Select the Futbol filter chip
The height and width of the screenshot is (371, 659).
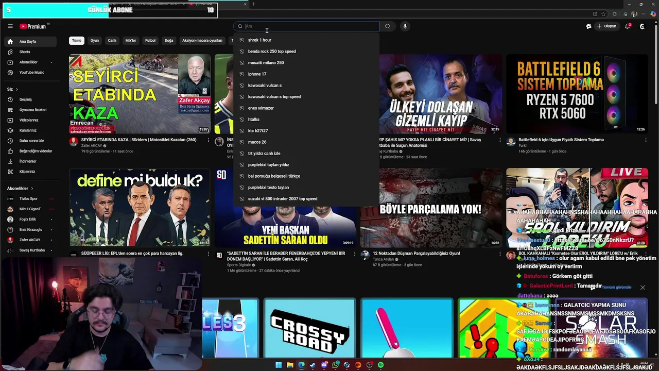pos(150,40)
